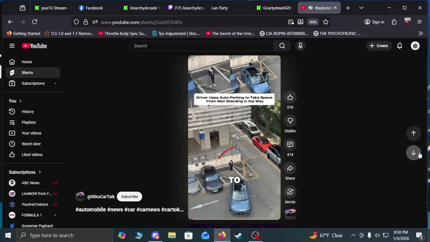Screen dimensions: 430x242
Task: Open the sound track thumbnail below Remix
Action: 290,214
